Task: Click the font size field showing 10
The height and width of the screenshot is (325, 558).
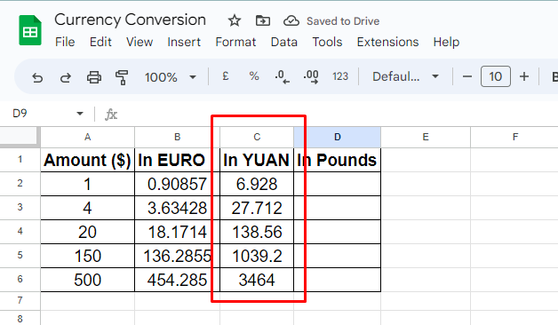Action: tap(496, 76)
